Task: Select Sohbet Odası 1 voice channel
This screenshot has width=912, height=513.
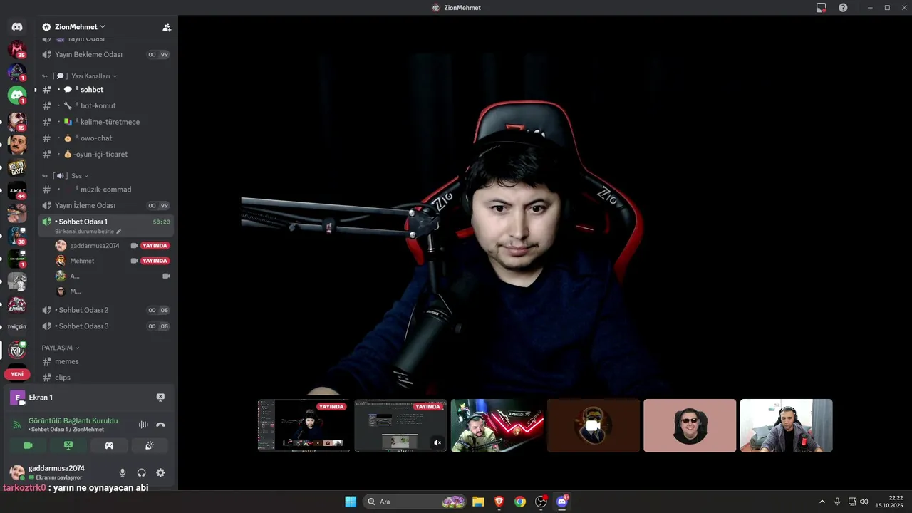Action: click(105, 225)
